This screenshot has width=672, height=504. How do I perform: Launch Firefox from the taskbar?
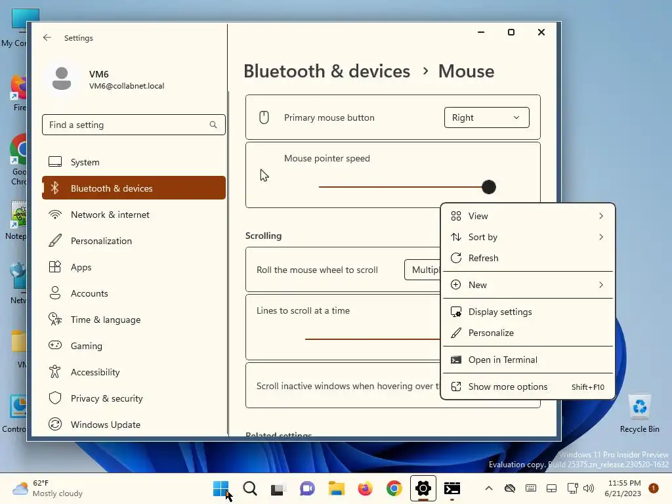click(x=365, y=488)
